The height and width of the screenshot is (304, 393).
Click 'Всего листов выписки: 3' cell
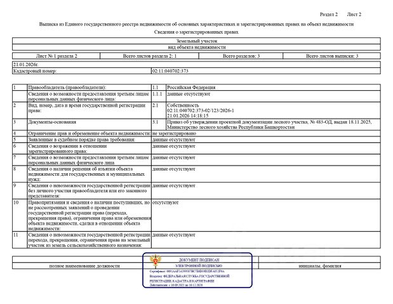(332, 56)
